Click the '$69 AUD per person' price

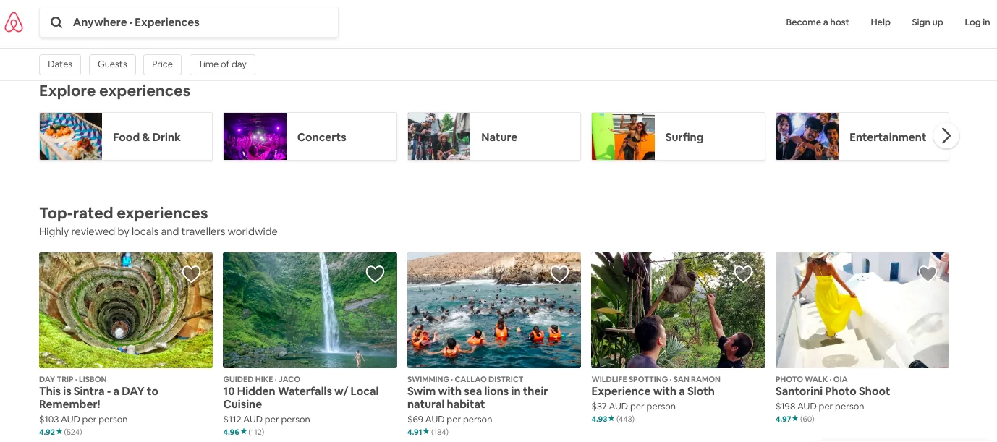(449, 420)
